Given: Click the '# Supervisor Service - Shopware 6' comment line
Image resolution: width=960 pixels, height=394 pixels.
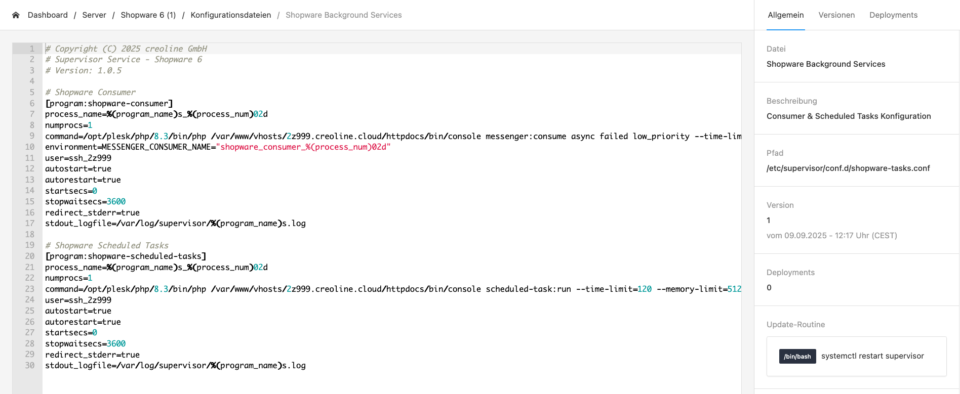Looking at the screenshot, I should click(x=124, y=59).
